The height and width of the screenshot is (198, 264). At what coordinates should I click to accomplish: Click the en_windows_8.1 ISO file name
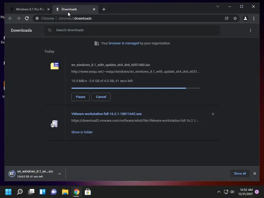[111, 65]
